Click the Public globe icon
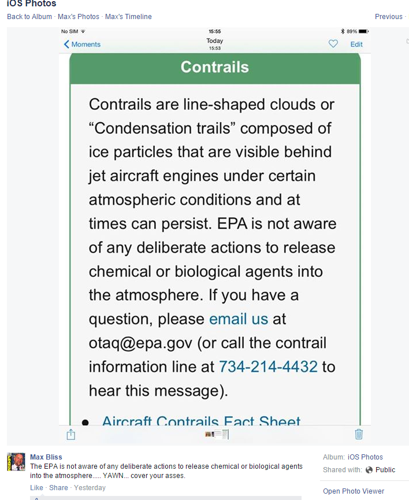 click(369, 470)
